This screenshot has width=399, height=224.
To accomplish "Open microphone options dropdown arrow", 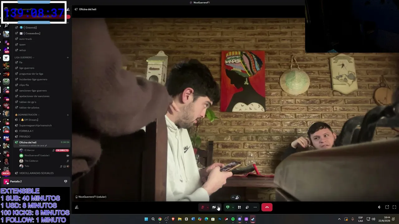I will [x=207, y=207].
